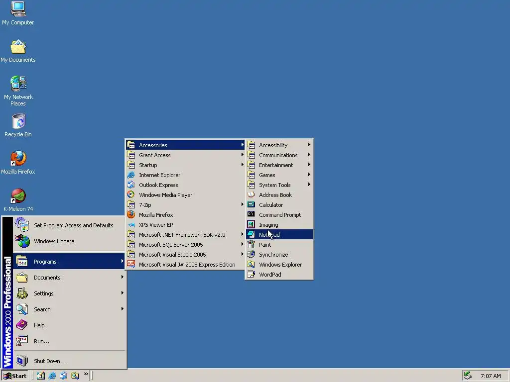Expand Microsoft SQL Server 2005 group
510x382 pixels.
click(185, 245)
